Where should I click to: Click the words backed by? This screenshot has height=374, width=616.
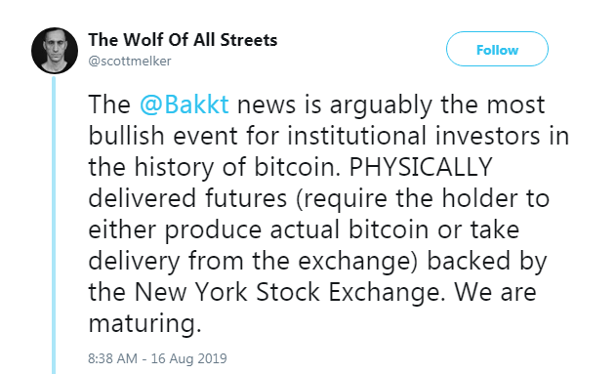click(x=487, y=261)
